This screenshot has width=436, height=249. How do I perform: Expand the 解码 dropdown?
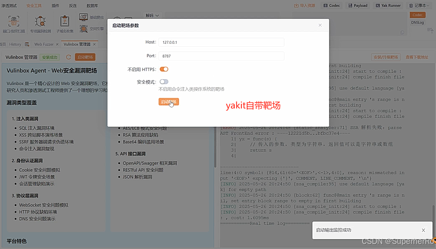(x=152, y=15)
